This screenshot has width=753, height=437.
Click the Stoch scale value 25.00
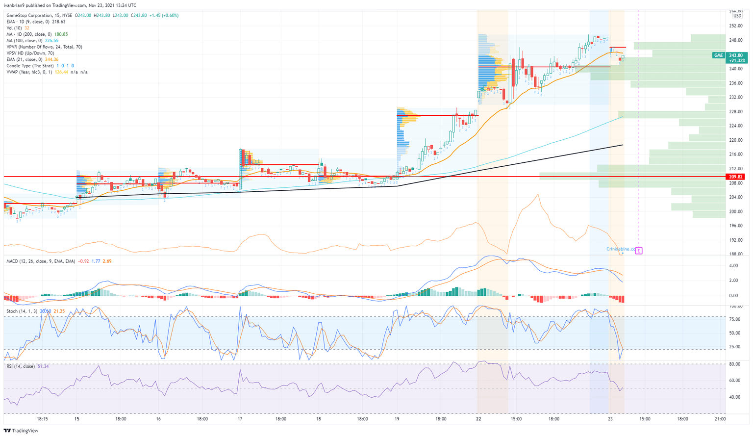[735, 347]
